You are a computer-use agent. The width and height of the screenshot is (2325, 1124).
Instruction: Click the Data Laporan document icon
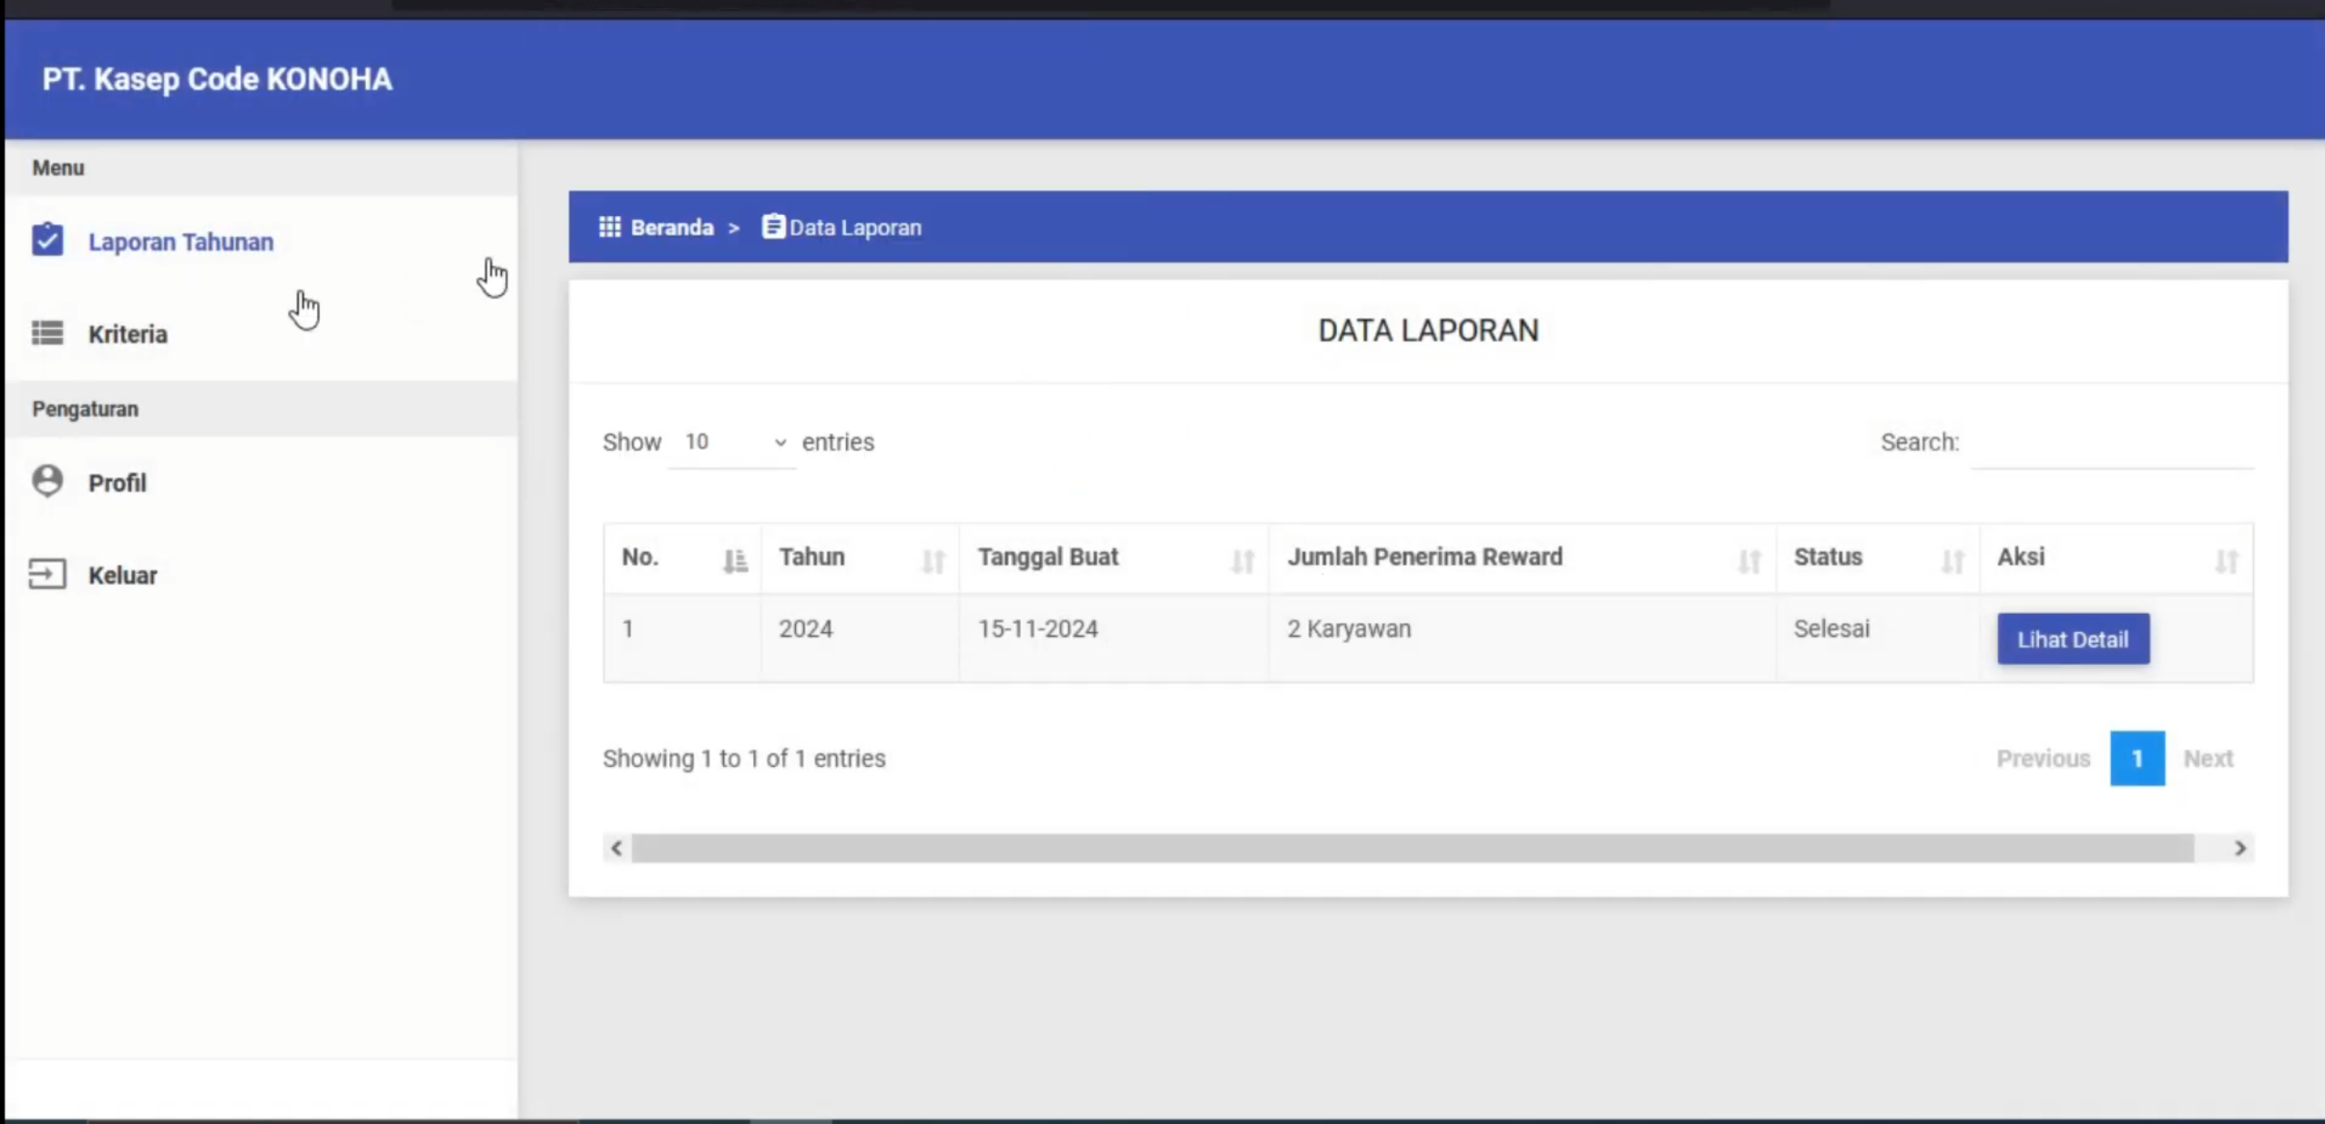click(772, 226)
